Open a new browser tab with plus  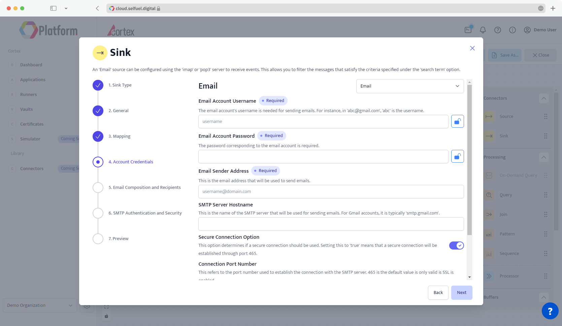coord(553,8)
